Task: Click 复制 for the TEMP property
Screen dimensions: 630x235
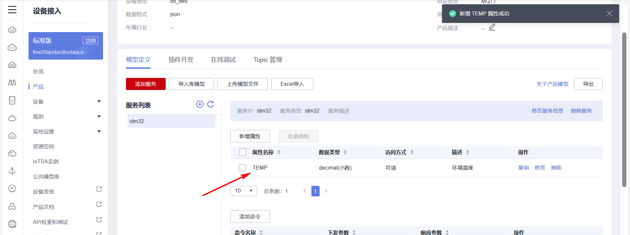Action: (523, 168)
